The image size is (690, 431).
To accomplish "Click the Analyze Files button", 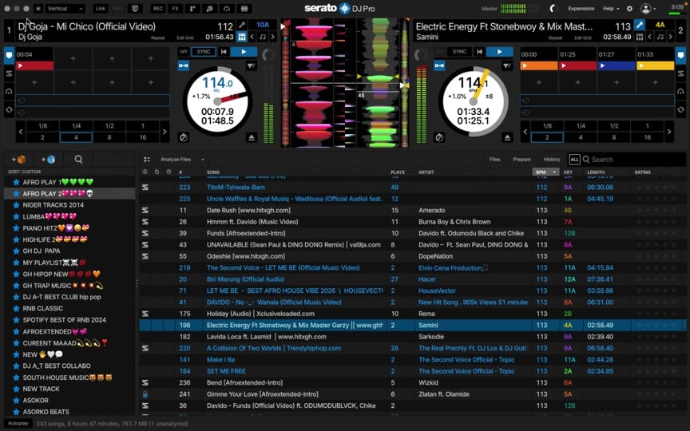I will pos(176,160).
